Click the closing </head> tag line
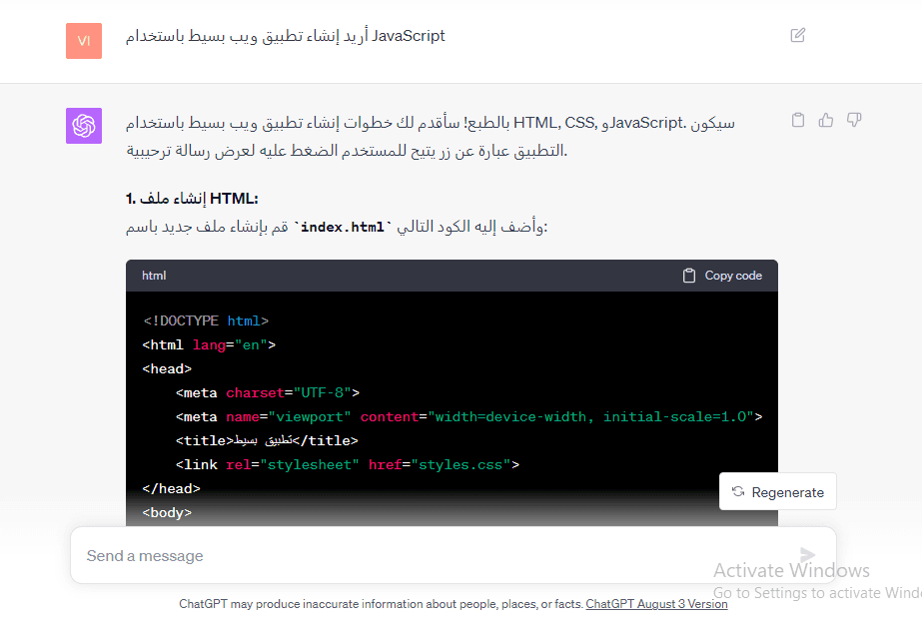The height and width of the screenshot is (628, 922). pyautogui.click(x=171, y=489)
